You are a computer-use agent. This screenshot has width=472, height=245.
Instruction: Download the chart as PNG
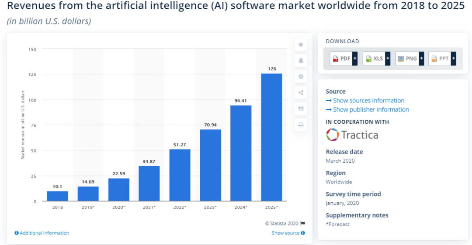pos(410,58)
